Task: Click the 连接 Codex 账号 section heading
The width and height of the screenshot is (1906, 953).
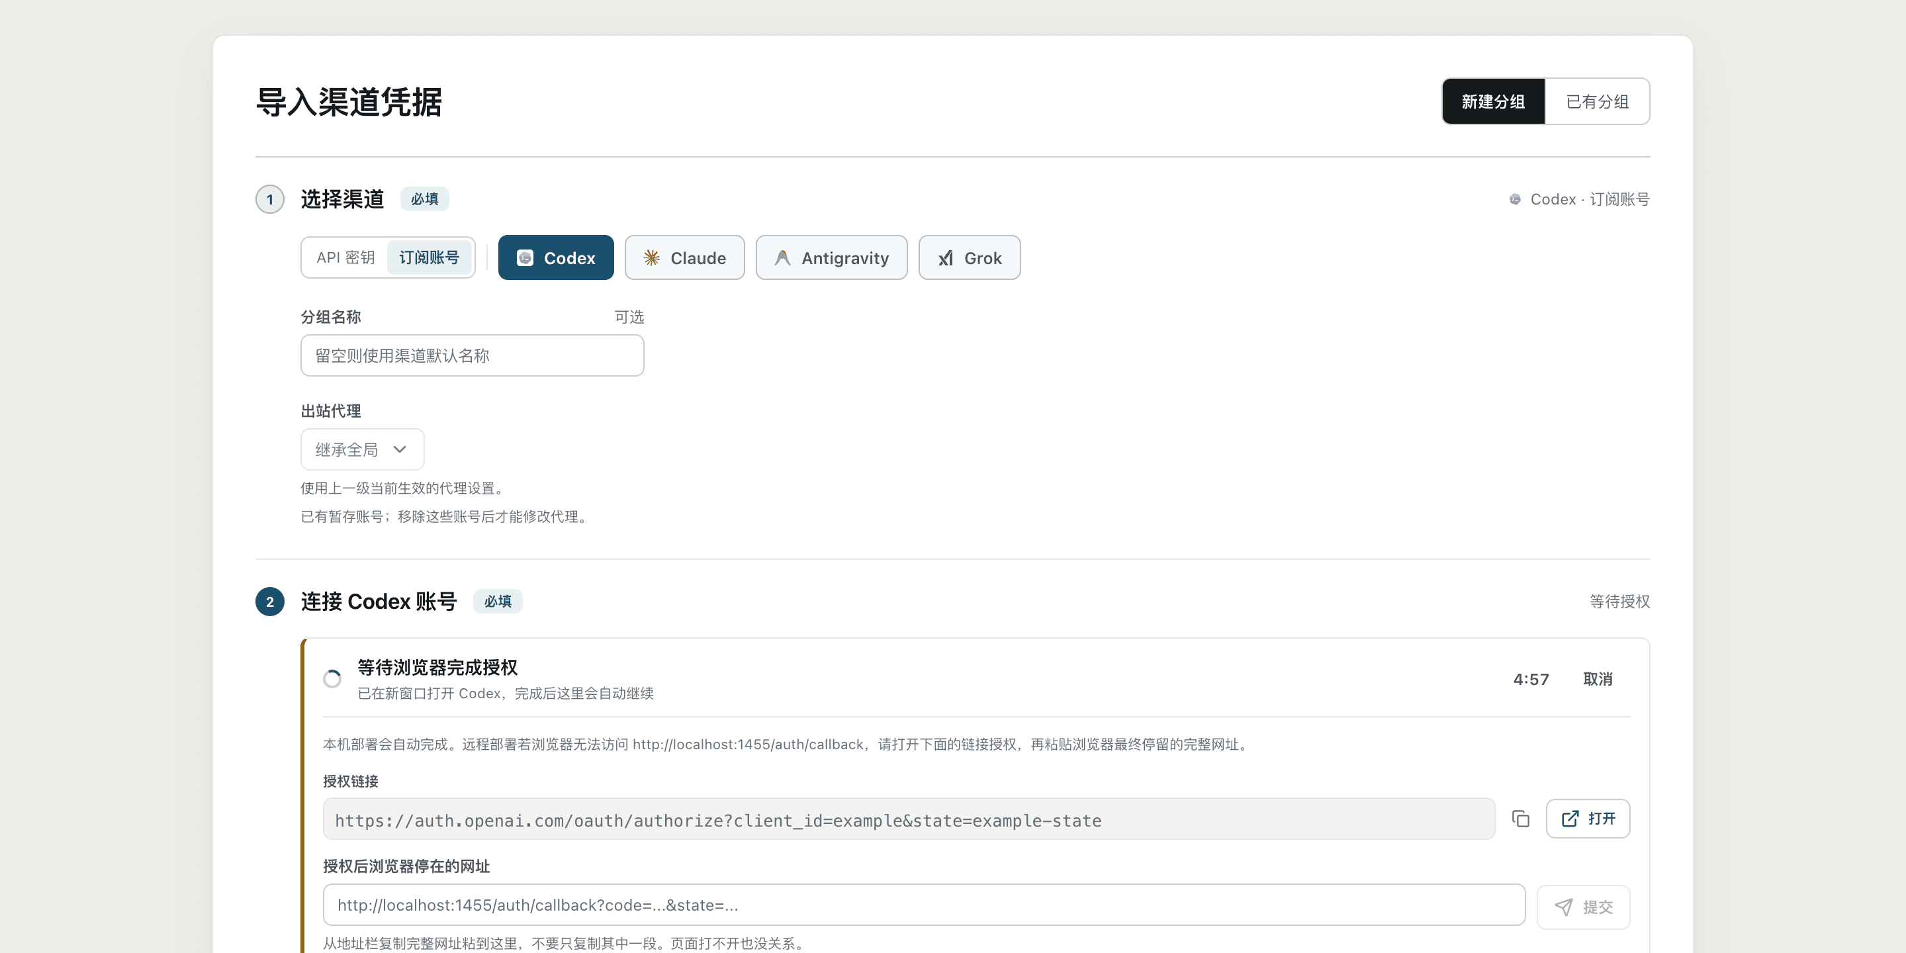Action: click(379, 602)
